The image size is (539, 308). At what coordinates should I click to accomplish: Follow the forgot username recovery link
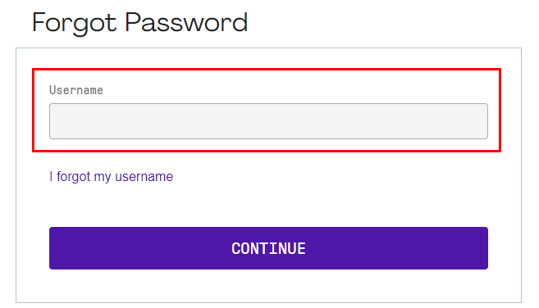[x=111, y=177]
